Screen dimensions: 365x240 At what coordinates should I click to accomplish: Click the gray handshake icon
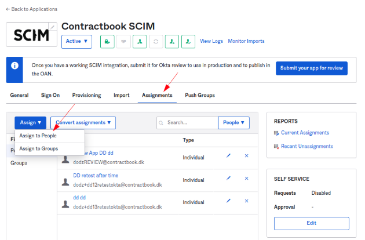(123, 42)
